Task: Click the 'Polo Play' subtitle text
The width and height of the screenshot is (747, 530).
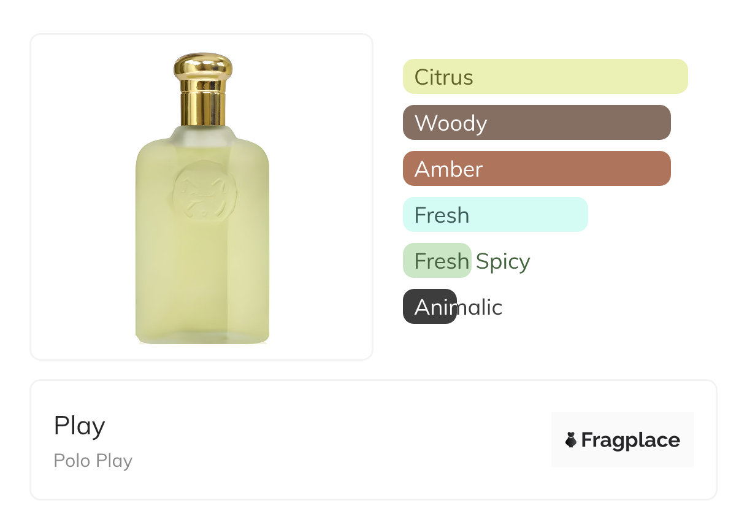Action: (x=93, y=461)
